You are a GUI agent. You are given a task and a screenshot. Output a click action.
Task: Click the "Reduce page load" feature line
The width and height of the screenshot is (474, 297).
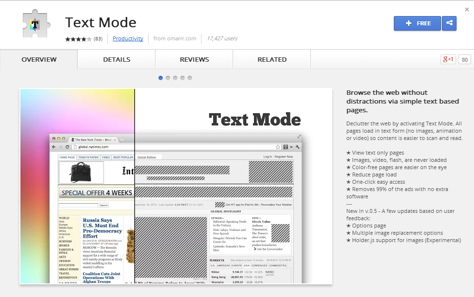(372, 175)
